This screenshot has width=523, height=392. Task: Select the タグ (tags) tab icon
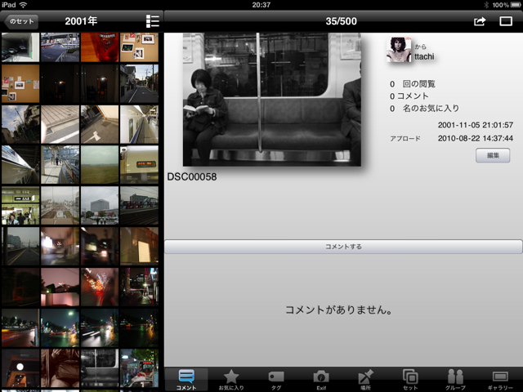click(276, 379)
